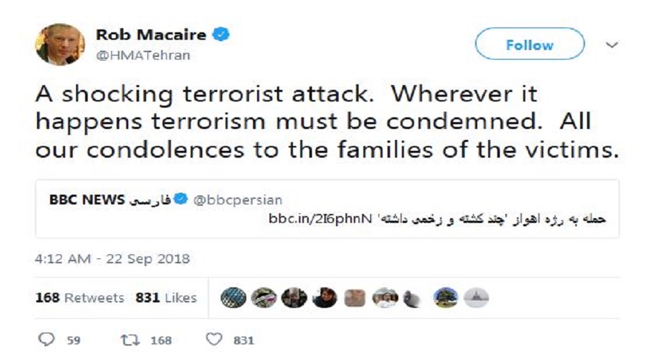648x360 pixels.
Task: Open the tree landscape liker avatar
Action: pyautogui.click(x=446, y=298)
